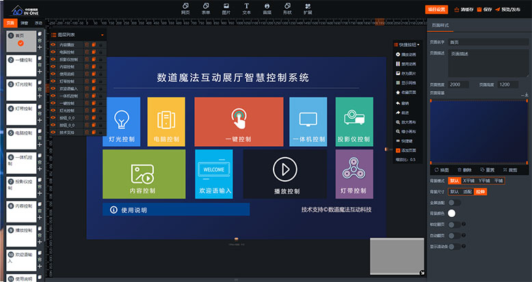Select the 文本 text tool

[246, 8]
